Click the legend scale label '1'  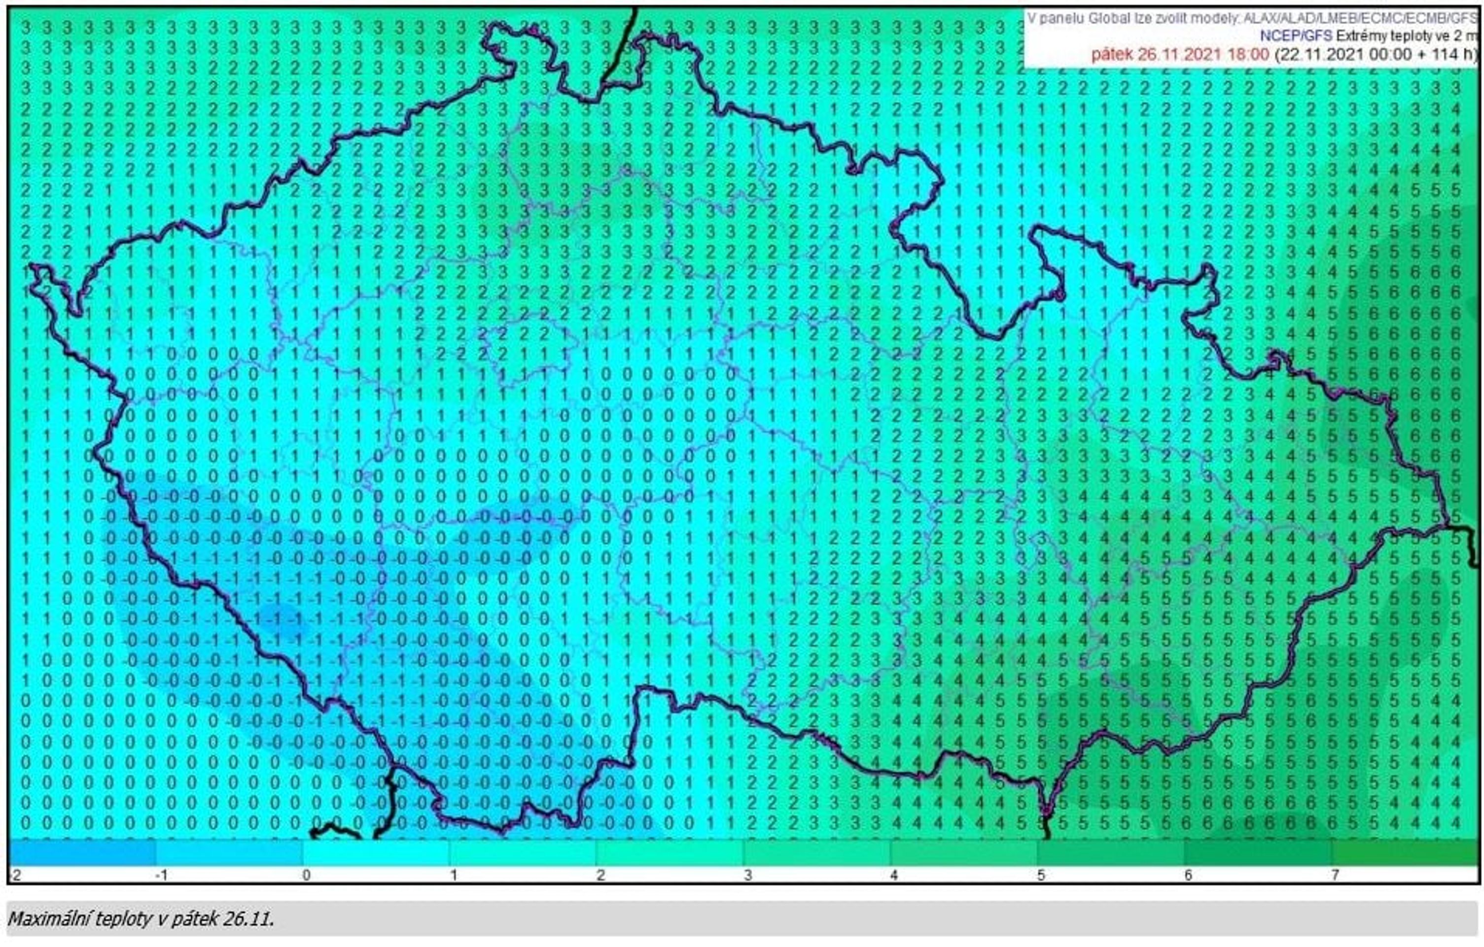(454, 875)
